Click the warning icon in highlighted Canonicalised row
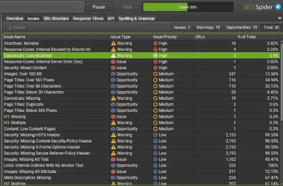This screenshot has width=283, height=186. pos(113,56)
